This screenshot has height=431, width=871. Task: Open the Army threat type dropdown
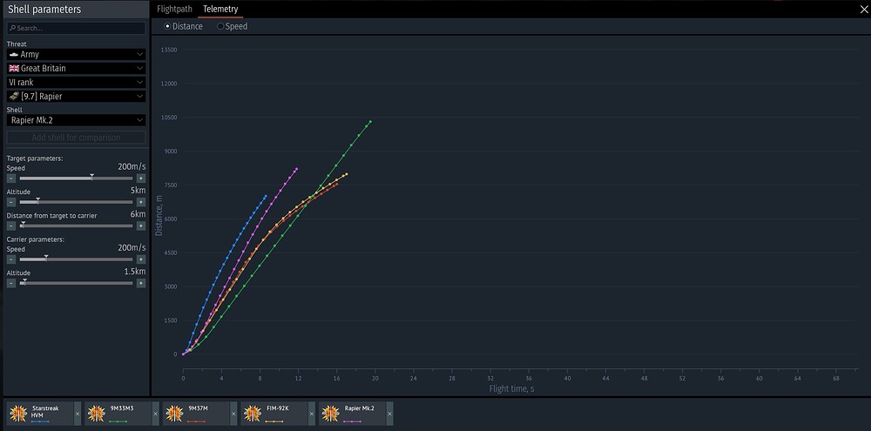click(76, 55)
